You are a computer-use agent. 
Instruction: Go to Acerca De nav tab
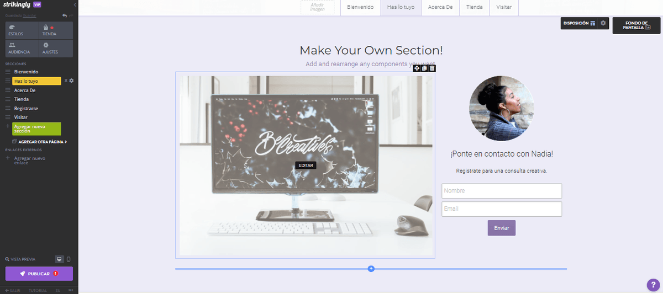point(440,7)
